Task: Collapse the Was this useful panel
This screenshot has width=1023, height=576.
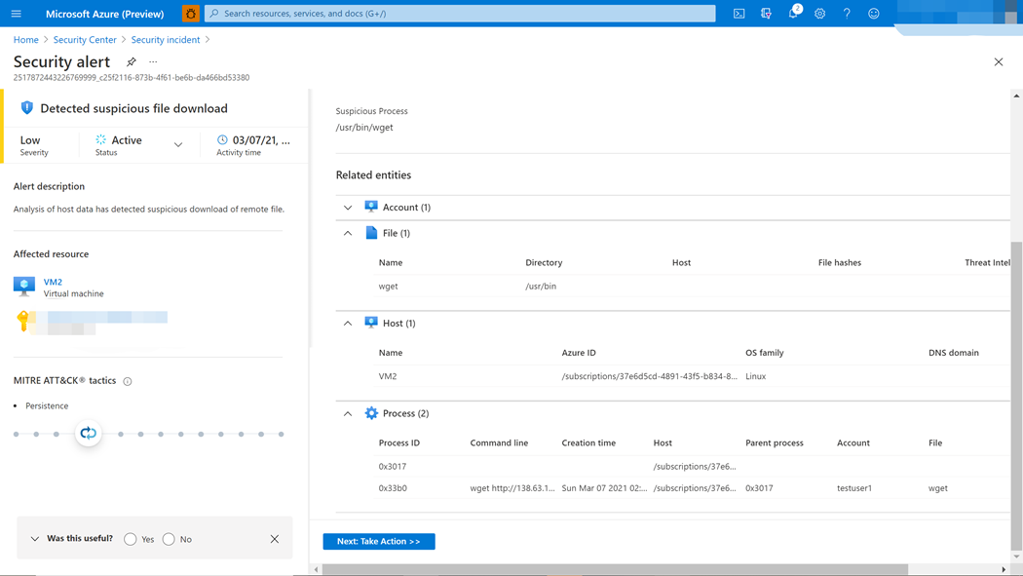Action: click(34, 539)
